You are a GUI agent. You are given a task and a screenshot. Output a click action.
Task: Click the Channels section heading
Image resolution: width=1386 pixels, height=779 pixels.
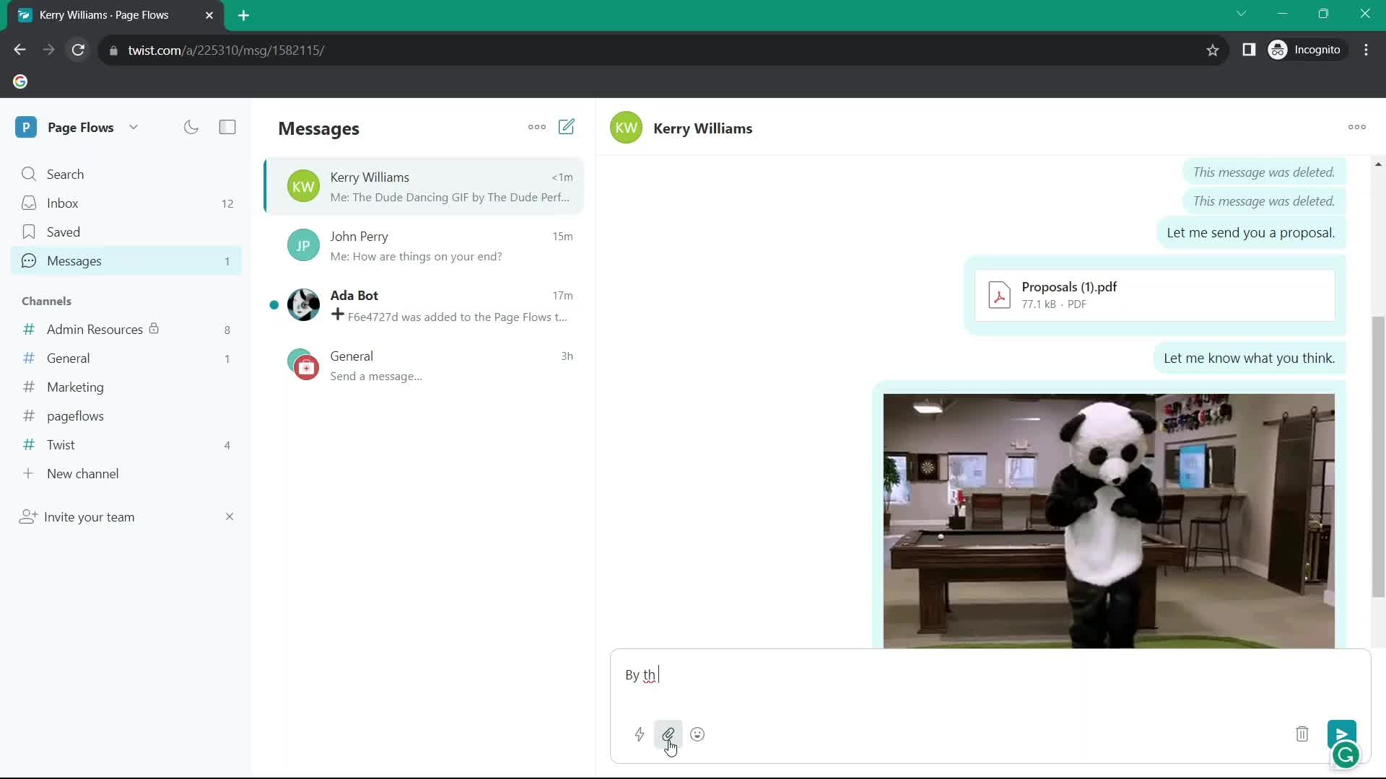(46, 301)
